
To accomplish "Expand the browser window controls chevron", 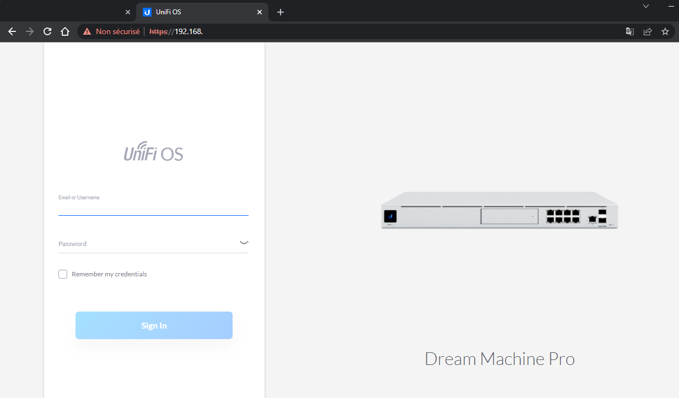I will click(645, 6).
